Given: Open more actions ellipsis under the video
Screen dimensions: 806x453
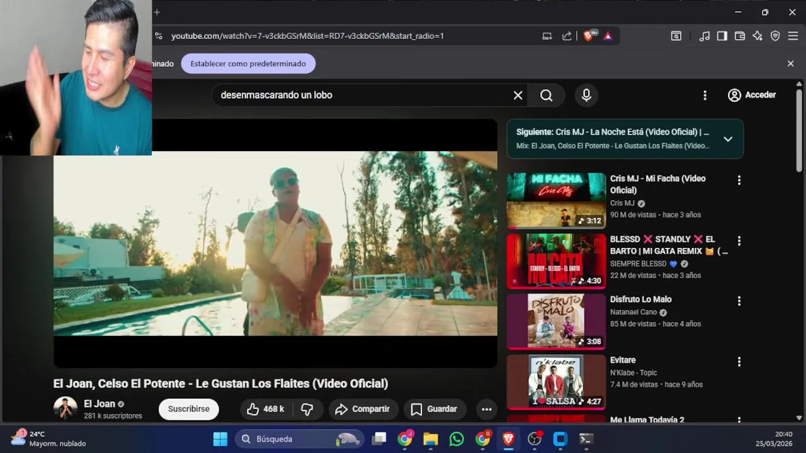Looking at the screenshot, I should (486, 409).
